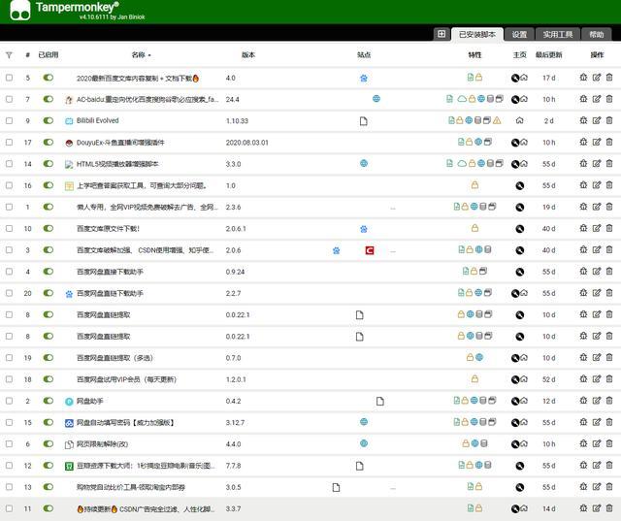
Task: Click the 17 d last updated value
Action: pyautogui.click(x=548, y=78)
